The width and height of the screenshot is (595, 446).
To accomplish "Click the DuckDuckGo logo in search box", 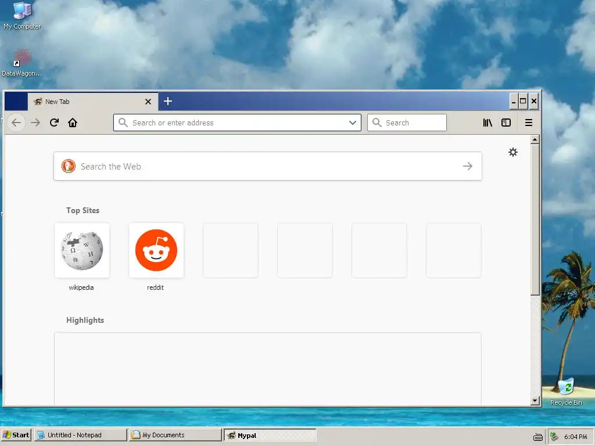I will point(69,166).
